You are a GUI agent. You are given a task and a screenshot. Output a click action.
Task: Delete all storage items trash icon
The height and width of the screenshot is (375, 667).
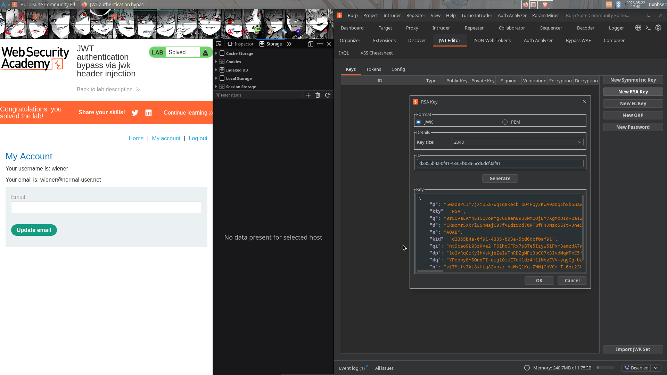(318, 95)
